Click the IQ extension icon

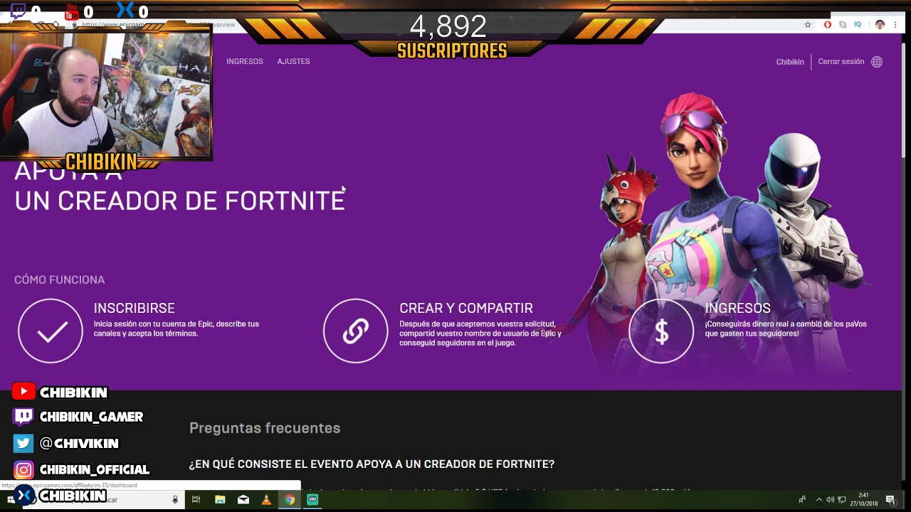(x=858, y=24)
